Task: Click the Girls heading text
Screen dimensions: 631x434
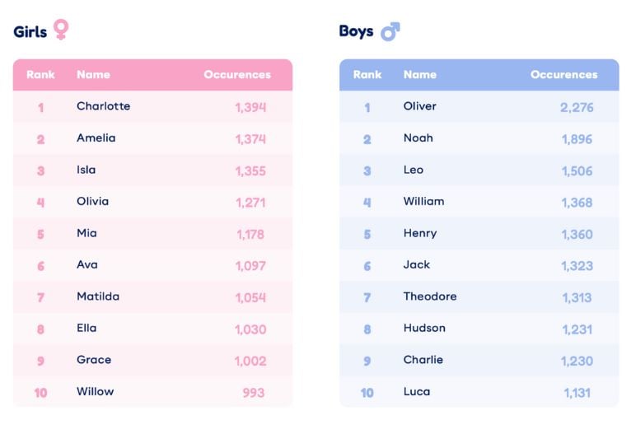Action: coord(30,31)
